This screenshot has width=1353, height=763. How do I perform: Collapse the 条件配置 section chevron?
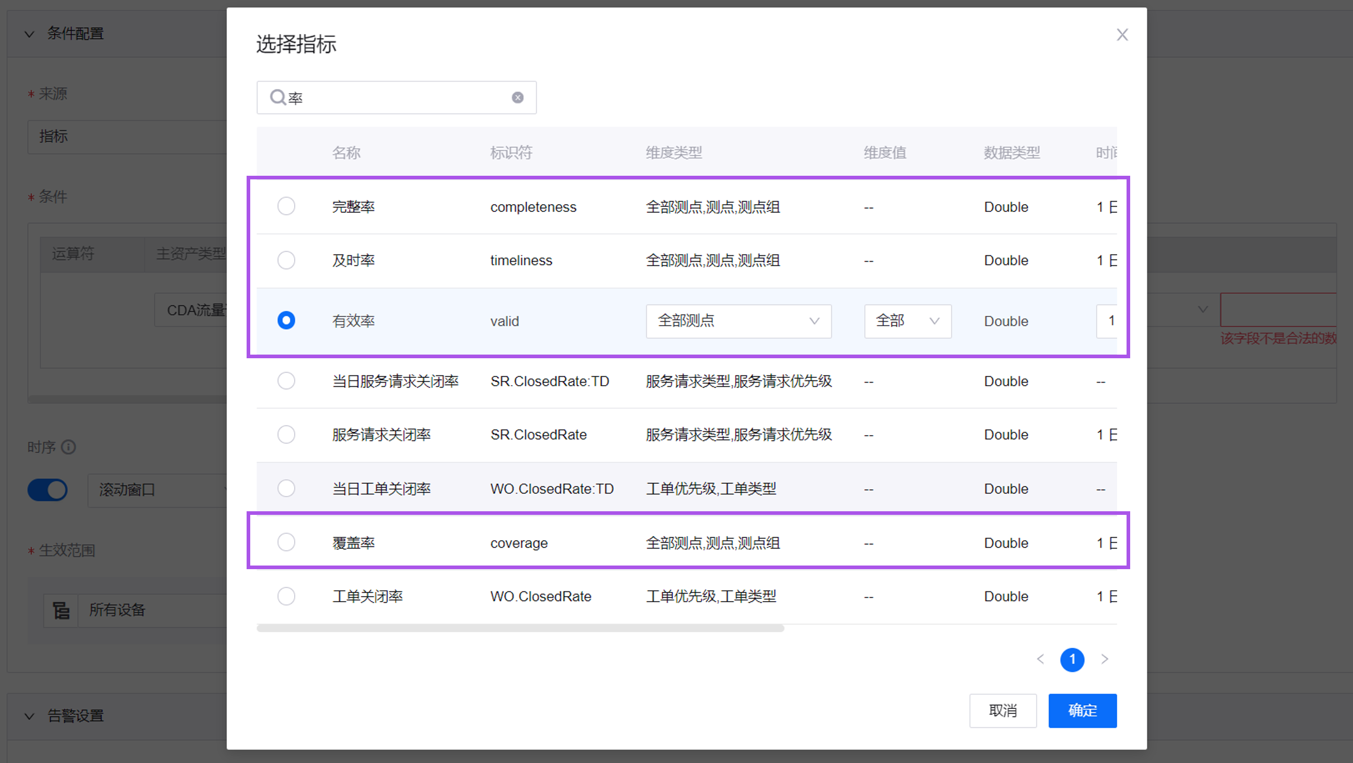[x=29, y=34]
